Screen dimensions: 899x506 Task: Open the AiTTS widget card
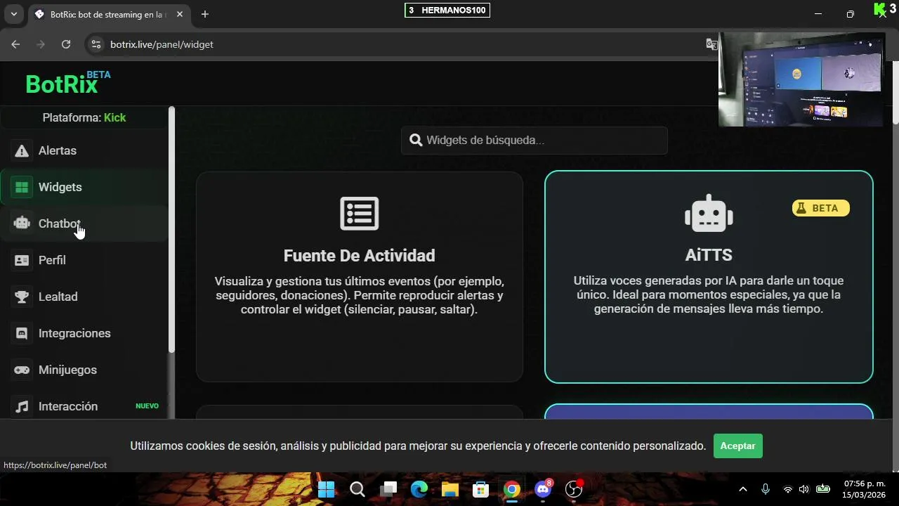click(x=709, y=277)
